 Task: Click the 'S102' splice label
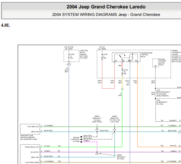[97, 154]
